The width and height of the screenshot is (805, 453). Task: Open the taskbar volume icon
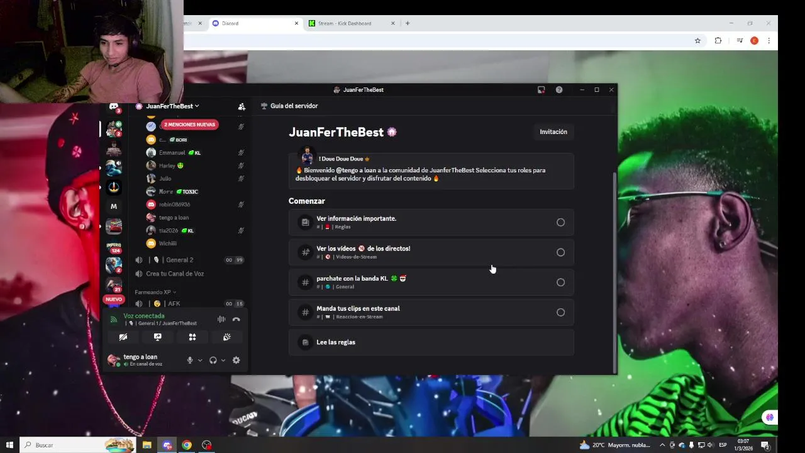pyautogui.click(x=710, y=445)
